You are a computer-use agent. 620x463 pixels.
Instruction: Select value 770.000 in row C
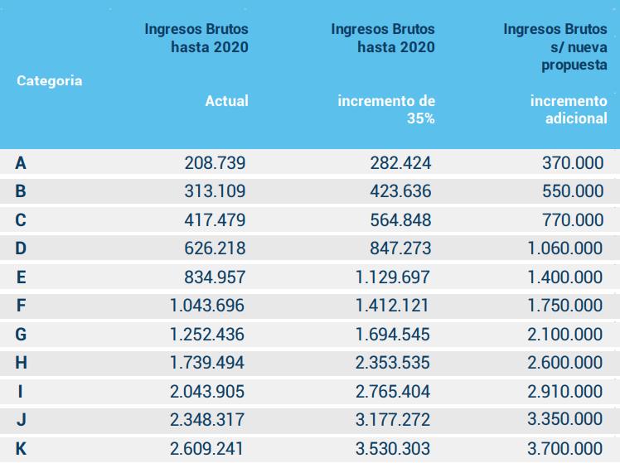point(573,220)
